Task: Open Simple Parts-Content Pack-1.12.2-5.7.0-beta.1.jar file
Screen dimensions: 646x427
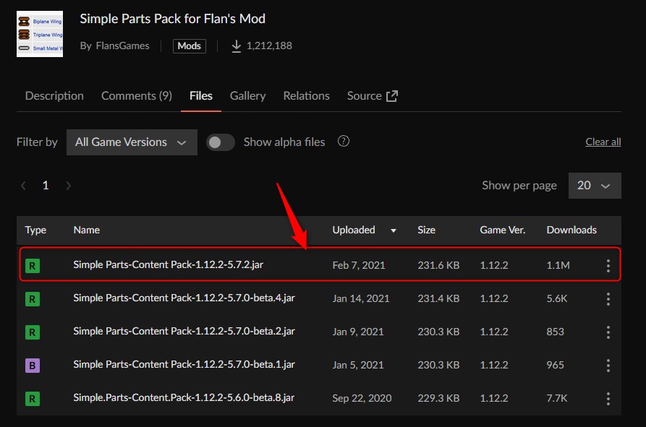Action: pos(184,364)
